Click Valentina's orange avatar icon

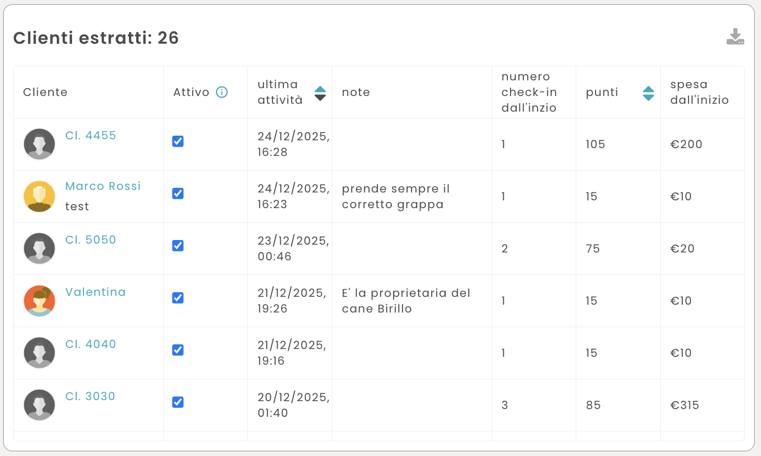pos(40,301)
